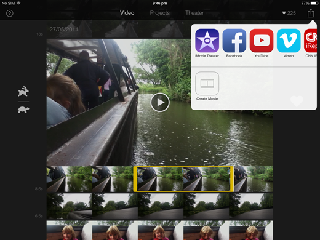This screenshot has width=320, height=240.
Task: Open the help question mark
Action: (10, 14)
